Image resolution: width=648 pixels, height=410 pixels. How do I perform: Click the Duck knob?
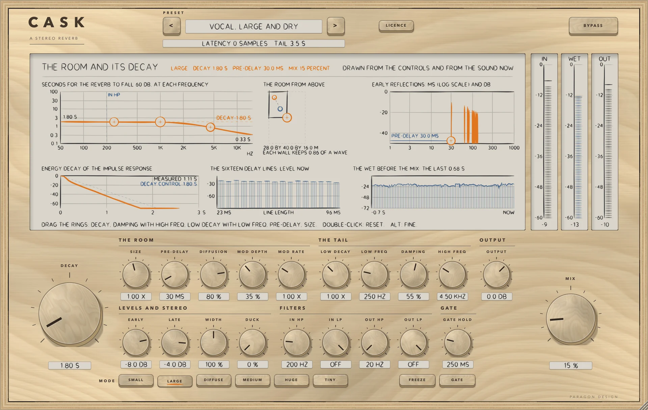252,343
